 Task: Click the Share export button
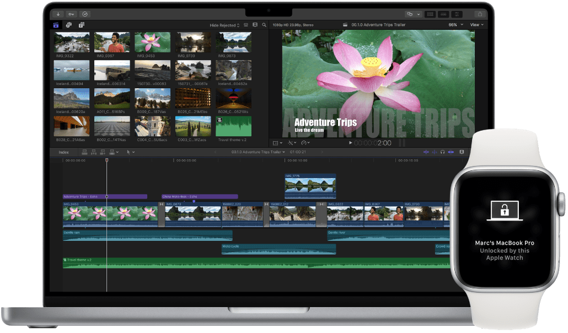pos(480,14)
